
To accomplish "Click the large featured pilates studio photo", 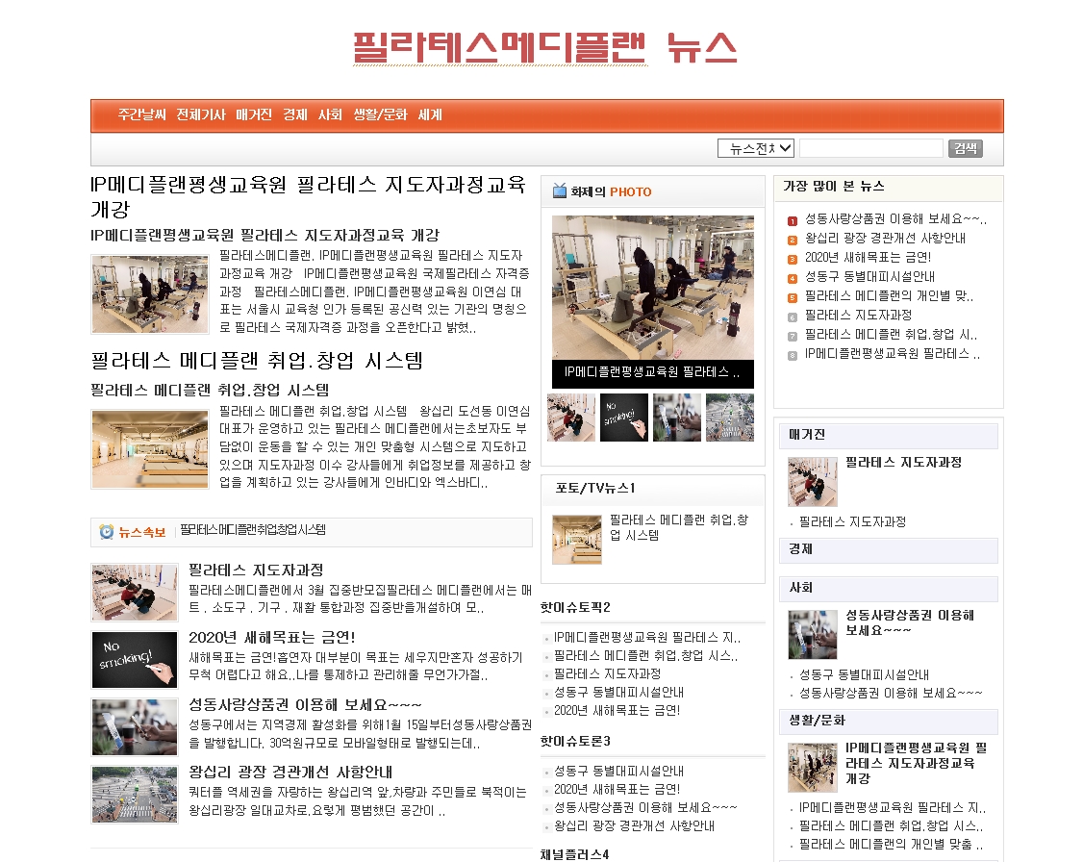I will point(652,288).
